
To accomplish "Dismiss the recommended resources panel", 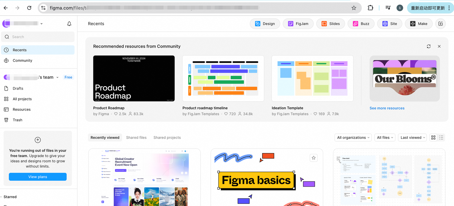I will click(x=439, y=46).
